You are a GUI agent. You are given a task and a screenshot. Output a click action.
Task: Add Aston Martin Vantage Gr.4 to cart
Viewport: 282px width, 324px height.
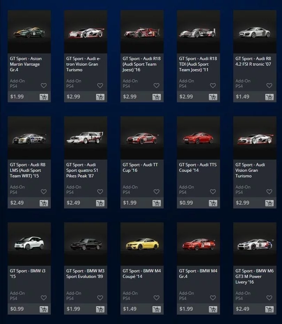44,97
